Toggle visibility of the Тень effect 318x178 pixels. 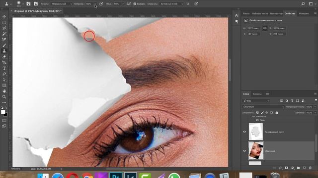(257, 120)
